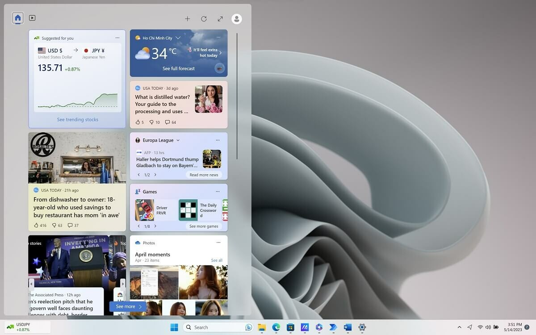
Task: Open more options on Suggested for you
Action: (117, 38)
